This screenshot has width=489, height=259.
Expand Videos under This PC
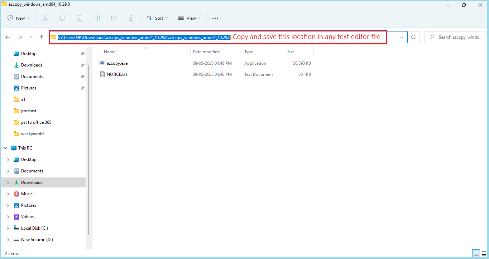point(8,217)
